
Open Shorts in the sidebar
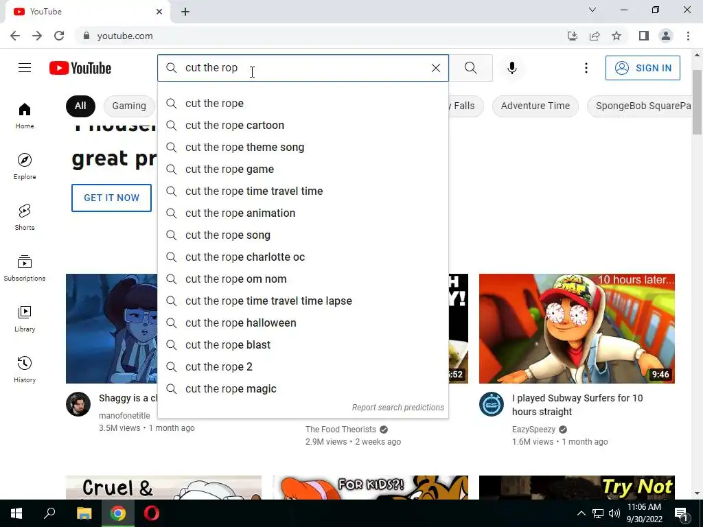[x=25, y=217]
